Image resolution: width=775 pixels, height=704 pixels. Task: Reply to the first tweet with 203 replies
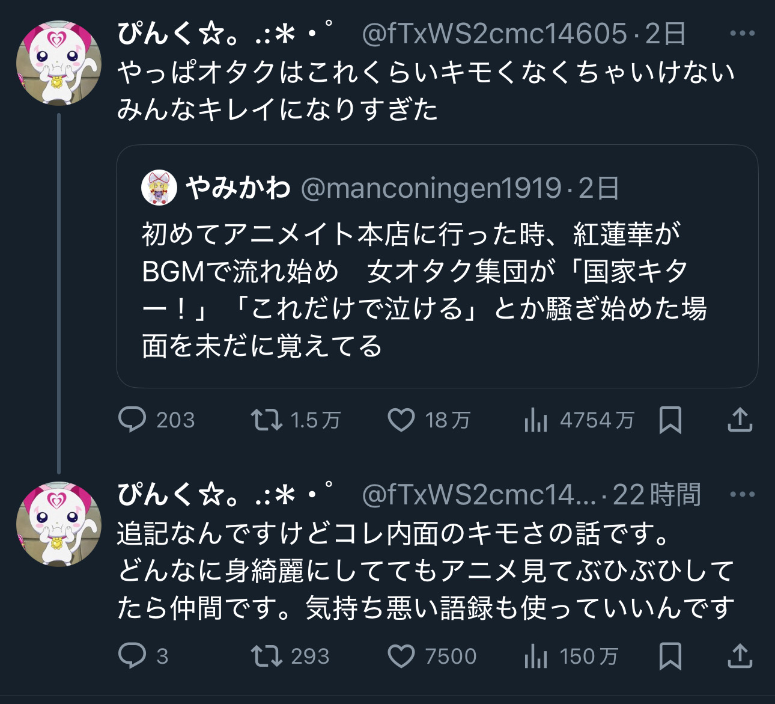pos(132,420)
